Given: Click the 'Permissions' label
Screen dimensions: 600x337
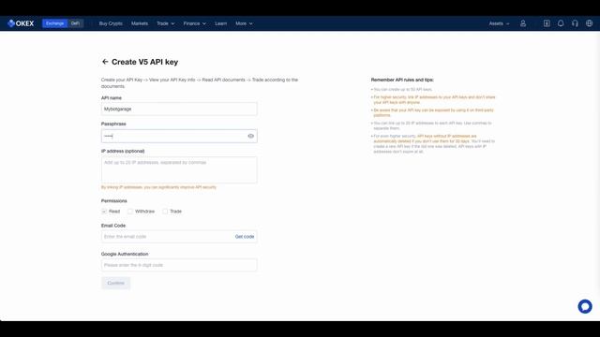Looking at the screenshot, I should click(x=114, y=201).
